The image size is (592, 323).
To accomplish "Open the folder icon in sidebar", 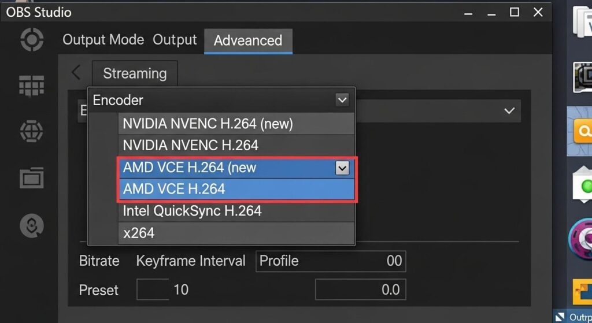I will point(31,177).
